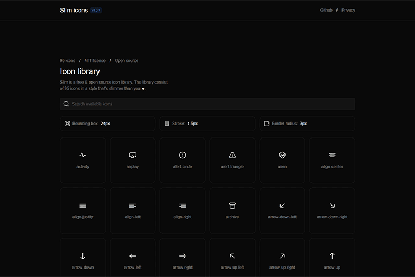The image size is (415, 277).
Task: Choose the airplay icon
Action: pyautogui.click(x=133, y=160)
